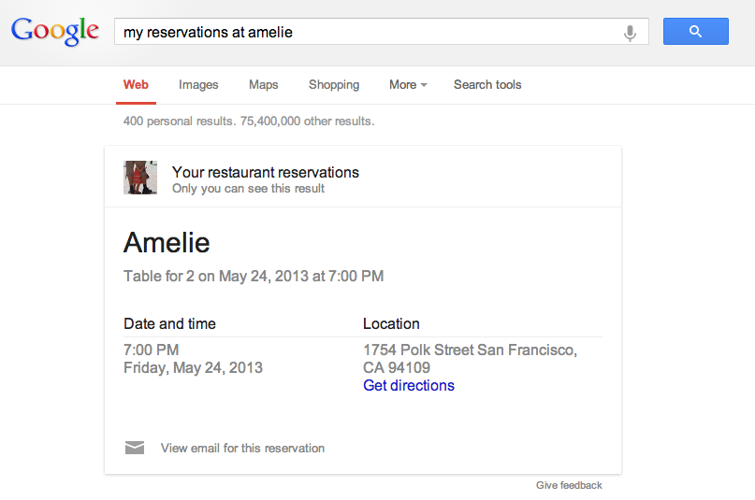Click the 1754 Polk Street address text
Viewport: 755px width, 500px height.
tap(470, 350)
